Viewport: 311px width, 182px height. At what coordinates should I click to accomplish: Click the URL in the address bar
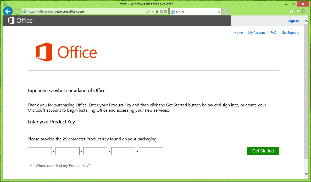tap(57, 12)
